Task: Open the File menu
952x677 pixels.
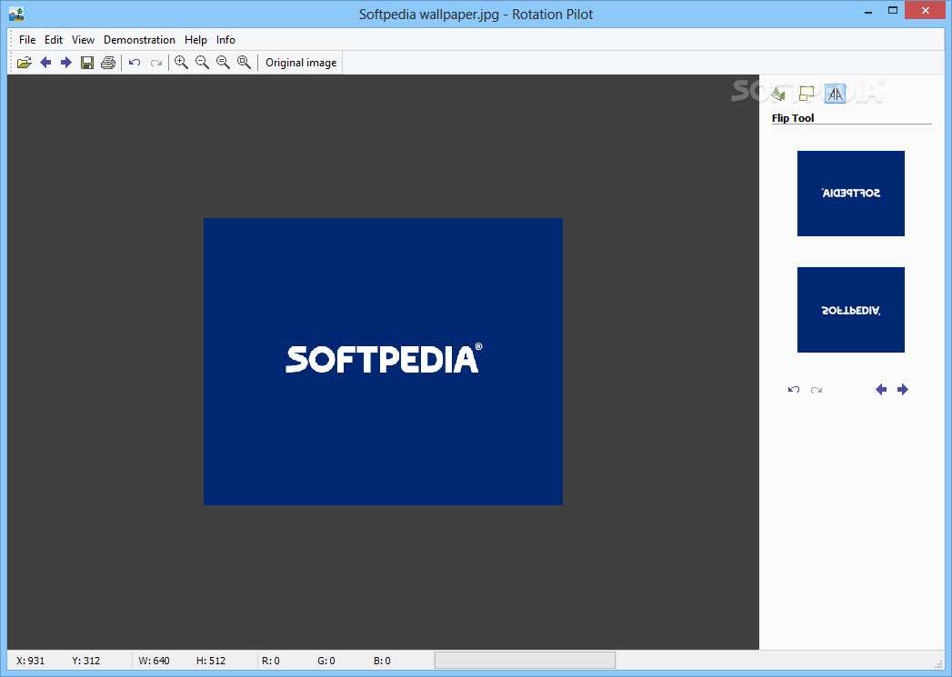Action: pyautogui.click(x=27, y=40)
